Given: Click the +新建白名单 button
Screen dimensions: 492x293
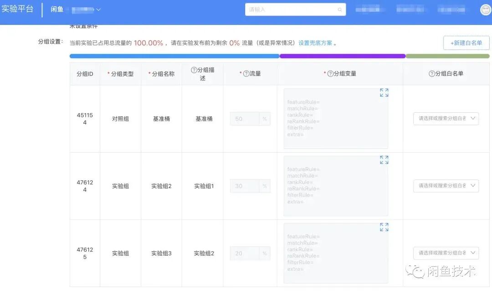Looking at the screenshot, I should click(x=466, y=43).
